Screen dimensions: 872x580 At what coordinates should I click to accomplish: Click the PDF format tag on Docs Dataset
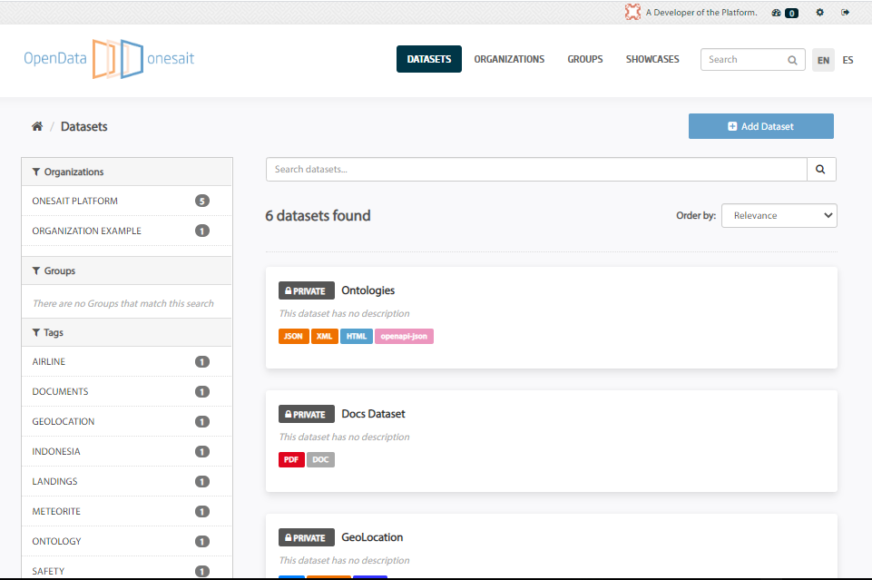click(x=291, y=460)
